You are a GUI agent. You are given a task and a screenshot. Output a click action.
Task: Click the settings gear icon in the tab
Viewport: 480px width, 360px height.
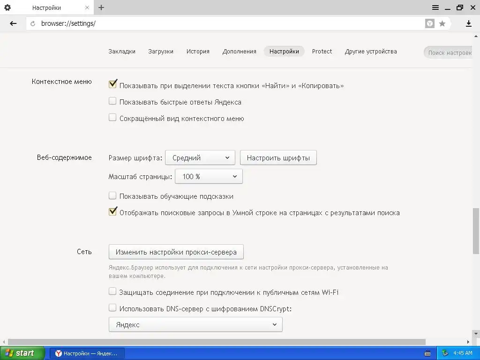tap(7, 7)
